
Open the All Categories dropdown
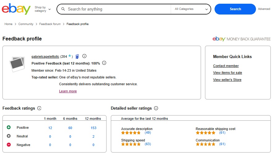191,9
